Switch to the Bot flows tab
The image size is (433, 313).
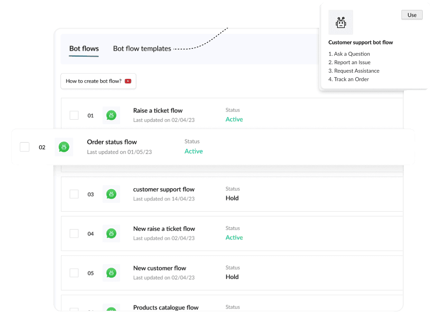click(x=83, y=48)
